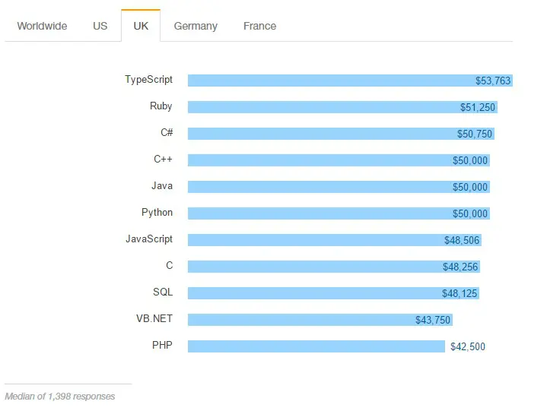Image resolution: width=547 pixels, height=414 pixels.
Task: Open the US tab
Action: click(x=100, y=26)
